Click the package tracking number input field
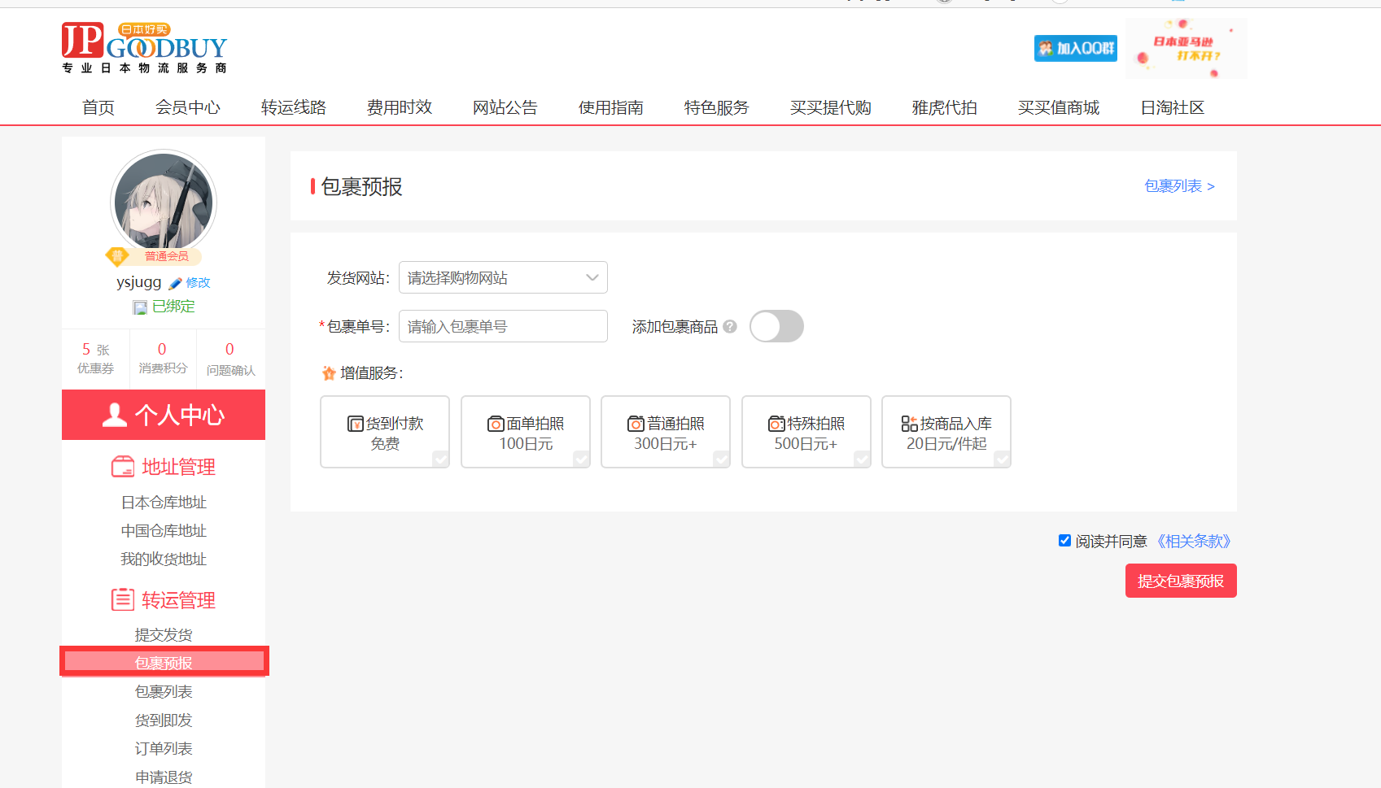 coord(503,326)
